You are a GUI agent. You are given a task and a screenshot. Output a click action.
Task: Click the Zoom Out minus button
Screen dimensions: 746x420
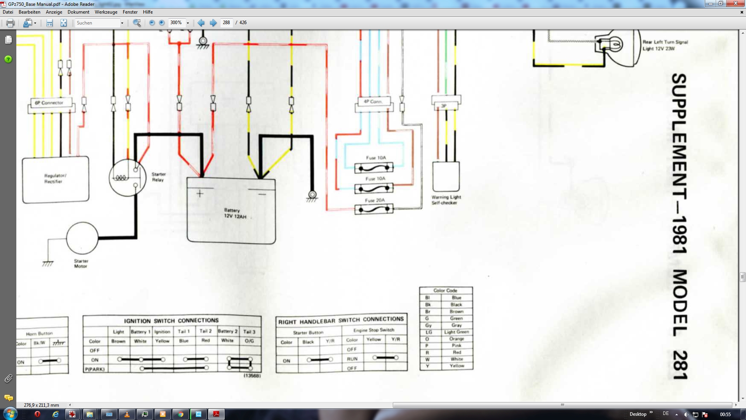pos(152,23)
